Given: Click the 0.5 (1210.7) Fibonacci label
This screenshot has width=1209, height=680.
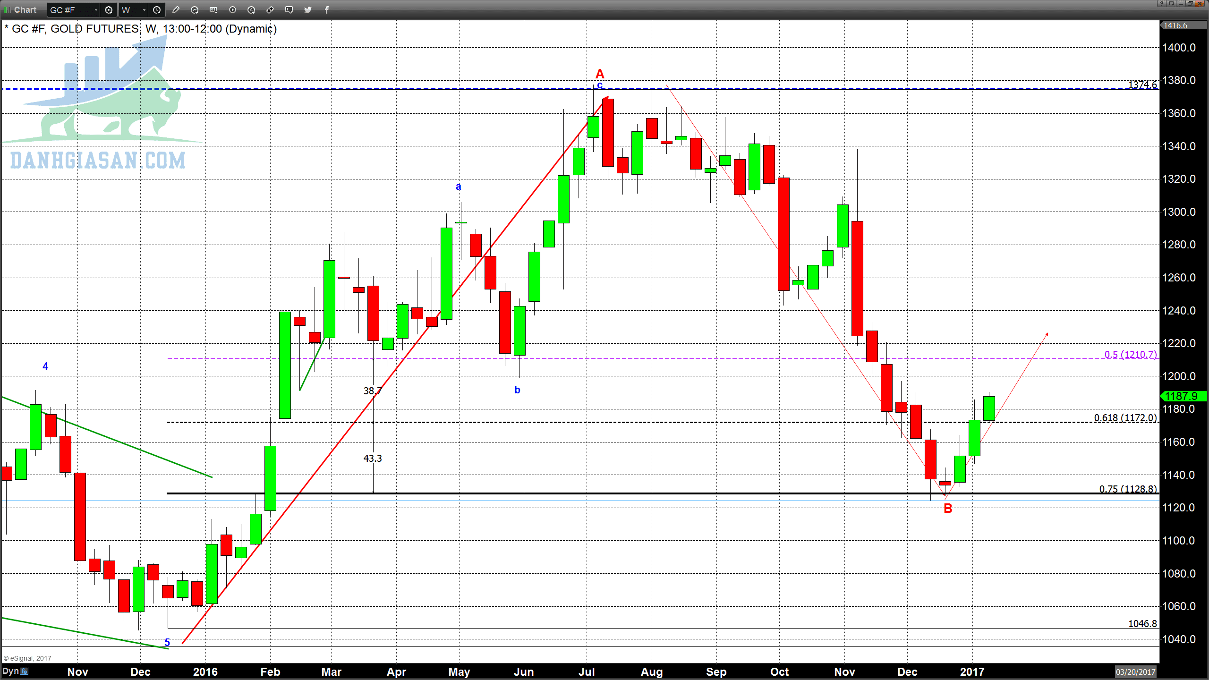Looking at the screenshot, I should [1131, 355].
